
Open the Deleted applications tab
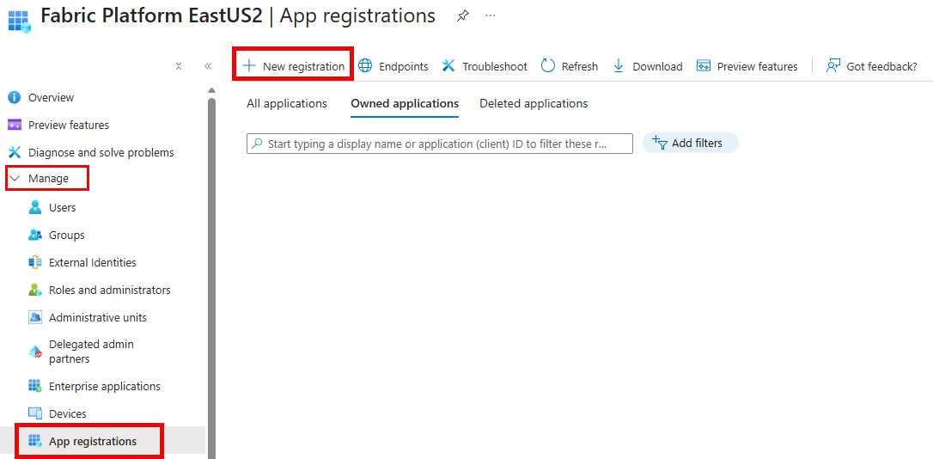coord(534,104)
